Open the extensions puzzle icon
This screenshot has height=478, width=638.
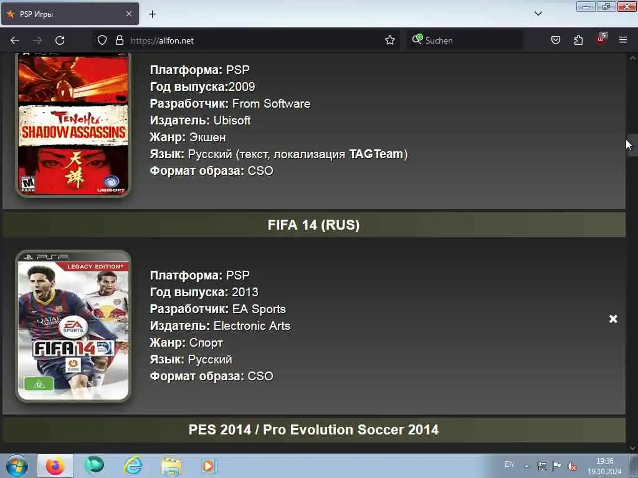coord(578,40)
